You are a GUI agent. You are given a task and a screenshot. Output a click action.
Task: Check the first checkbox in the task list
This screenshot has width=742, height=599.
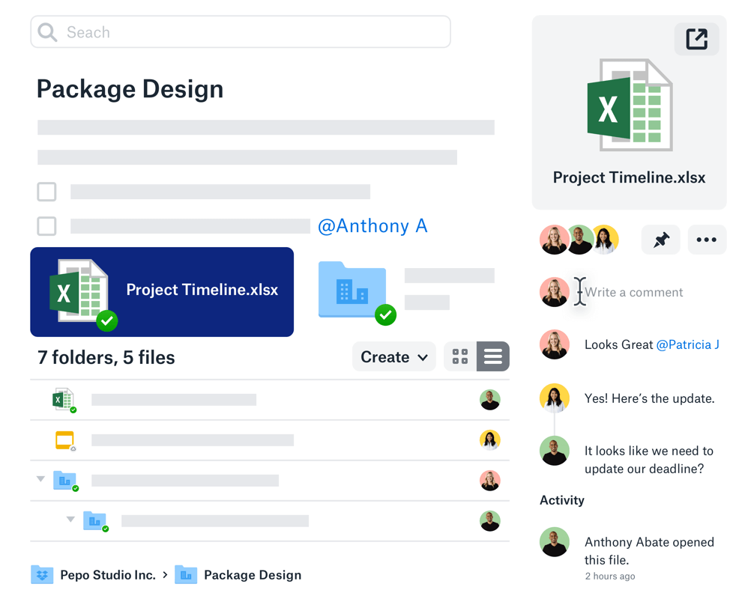[x=46, y=192]
